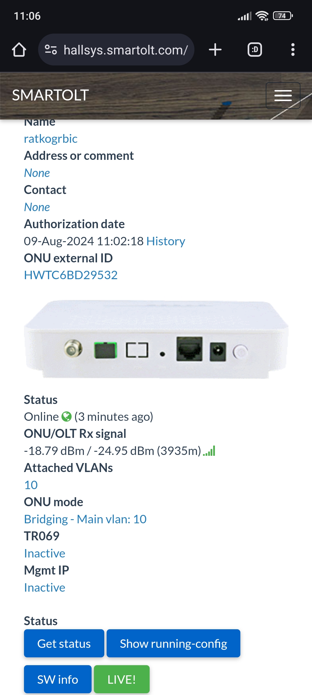Image resolution: width=312 pixels, height=695 pixels.
Task: Tap the hallsys.smartolt.com address bar
Action: (x=116, y=50)
